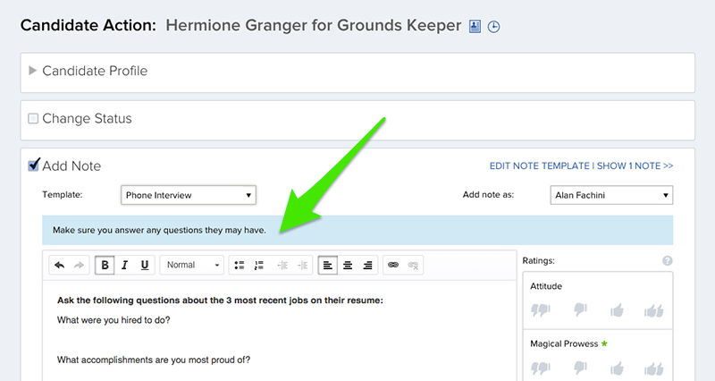Click the EDIT NOTE TEMPLATE link
The height and width of the screenshot is (381, 715).
(540, 165)
